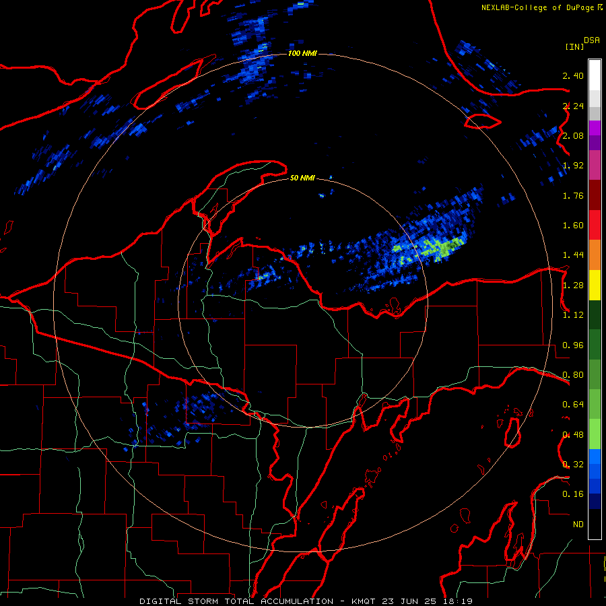
Task: Pick the pink swatch in color scale
Action: pyautogui.click(x=595, y=166)
